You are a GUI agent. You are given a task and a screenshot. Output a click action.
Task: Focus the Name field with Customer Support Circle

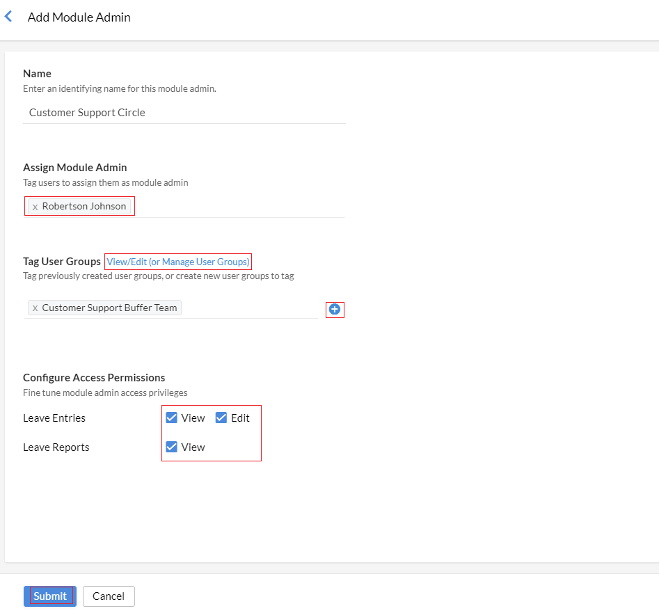184,113
